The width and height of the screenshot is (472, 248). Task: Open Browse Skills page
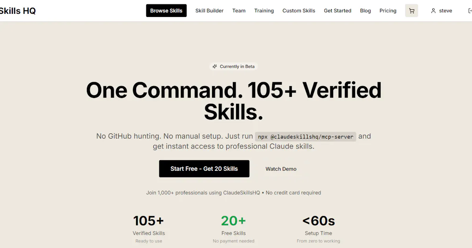coord(166,11)
